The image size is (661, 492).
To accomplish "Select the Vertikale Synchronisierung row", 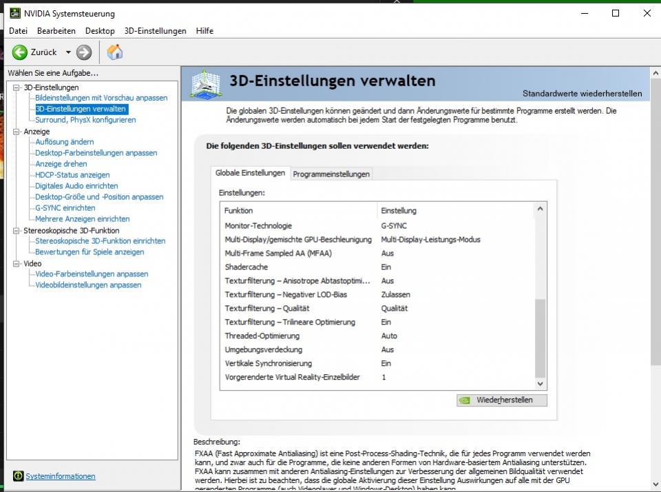I will pos(378,363).
